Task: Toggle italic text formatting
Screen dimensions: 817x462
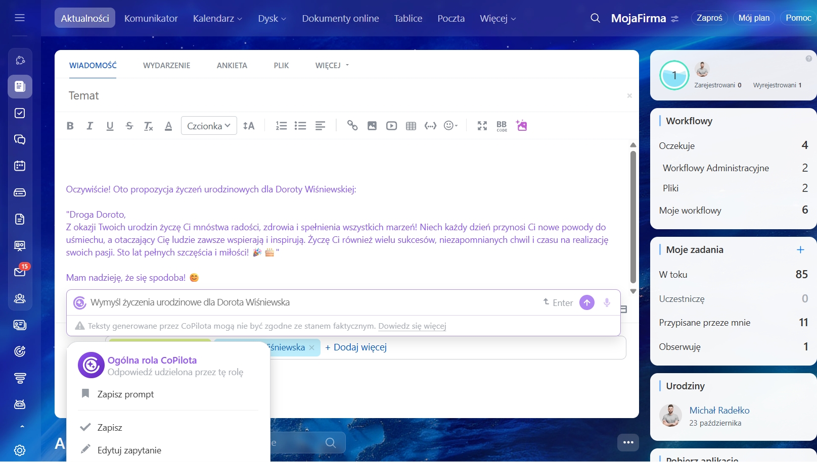Action: [90, 126]
